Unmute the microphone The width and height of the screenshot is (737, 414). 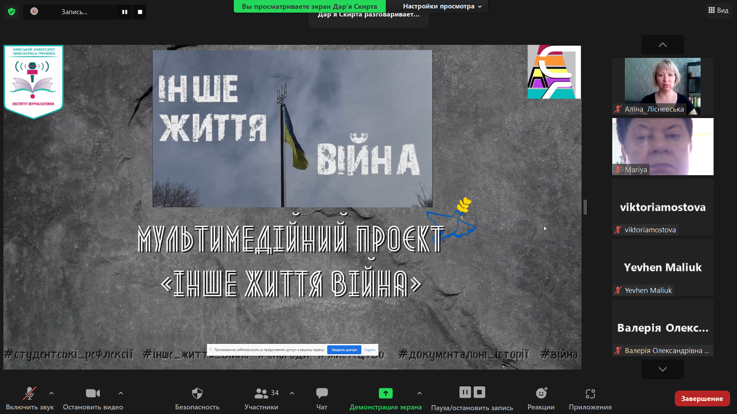[x=30, y=393]
